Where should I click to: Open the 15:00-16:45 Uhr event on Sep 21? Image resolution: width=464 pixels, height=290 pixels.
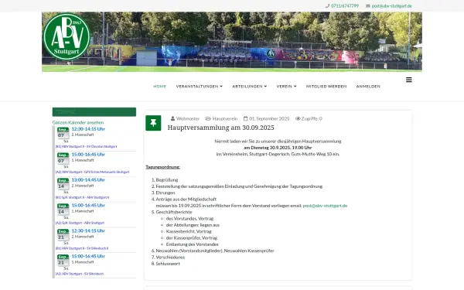point(88,256)
